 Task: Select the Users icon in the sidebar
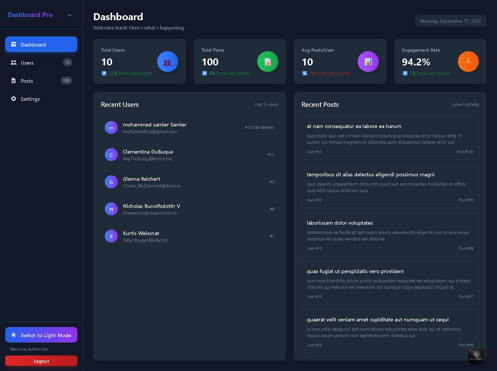[x=13, y=63]
